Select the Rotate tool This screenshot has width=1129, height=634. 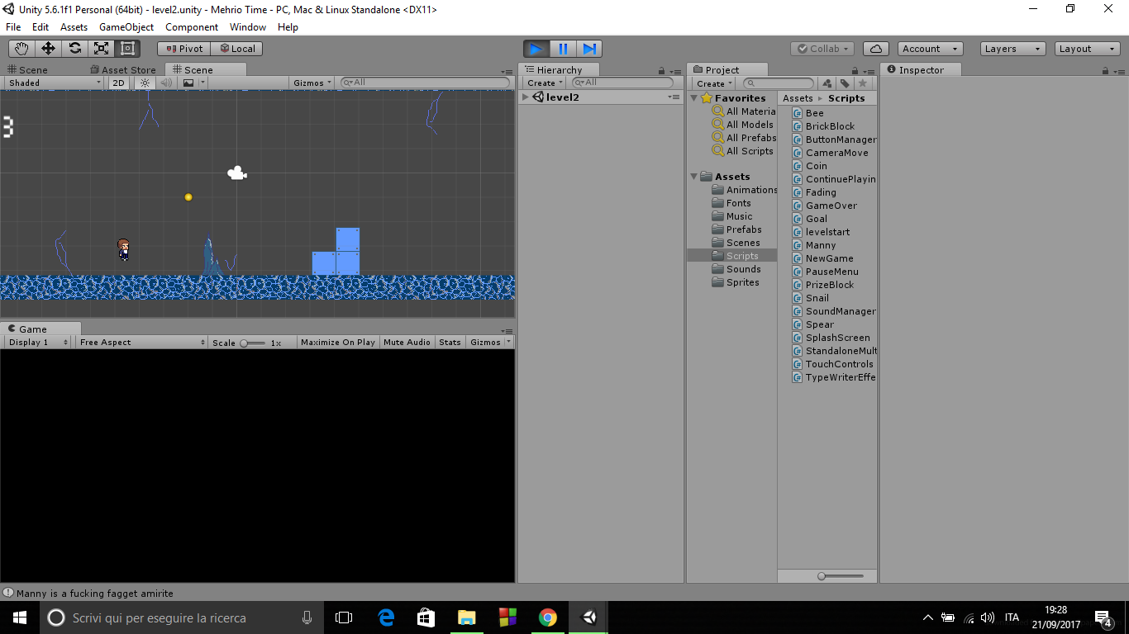click(x=74, y=49)
